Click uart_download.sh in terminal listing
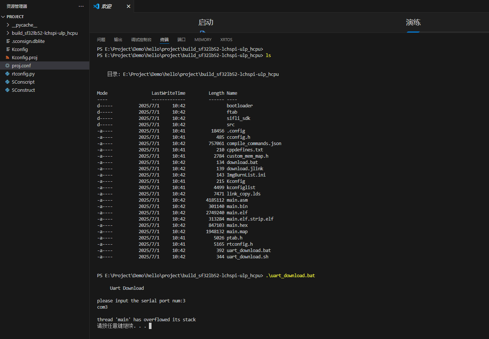The image size is (489, 339). tap(247, 257)
